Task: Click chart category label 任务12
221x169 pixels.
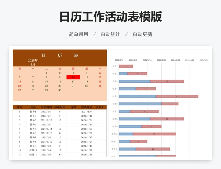Action: pos(114,149)
